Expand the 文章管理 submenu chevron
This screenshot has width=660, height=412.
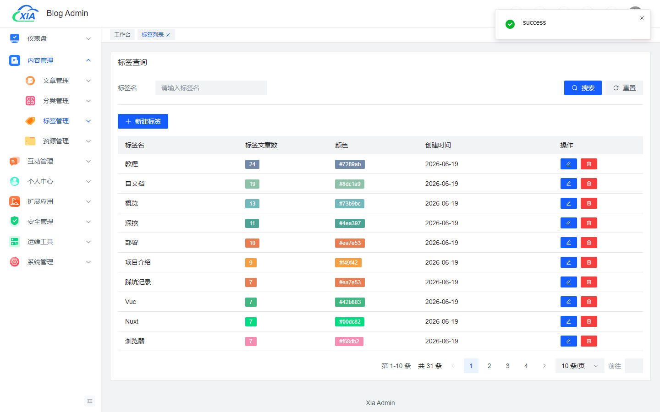88,81
